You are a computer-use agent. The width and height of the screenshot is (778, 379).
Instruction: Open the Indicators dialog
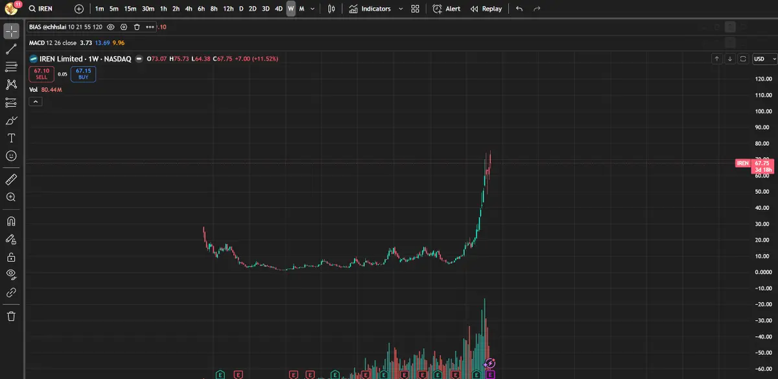370,9
